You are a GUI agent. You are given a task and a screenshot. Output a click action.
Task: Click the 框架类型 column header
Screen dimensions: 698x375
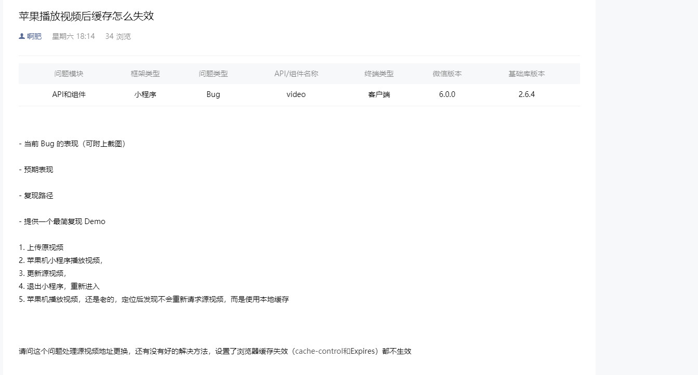[145, 74]
